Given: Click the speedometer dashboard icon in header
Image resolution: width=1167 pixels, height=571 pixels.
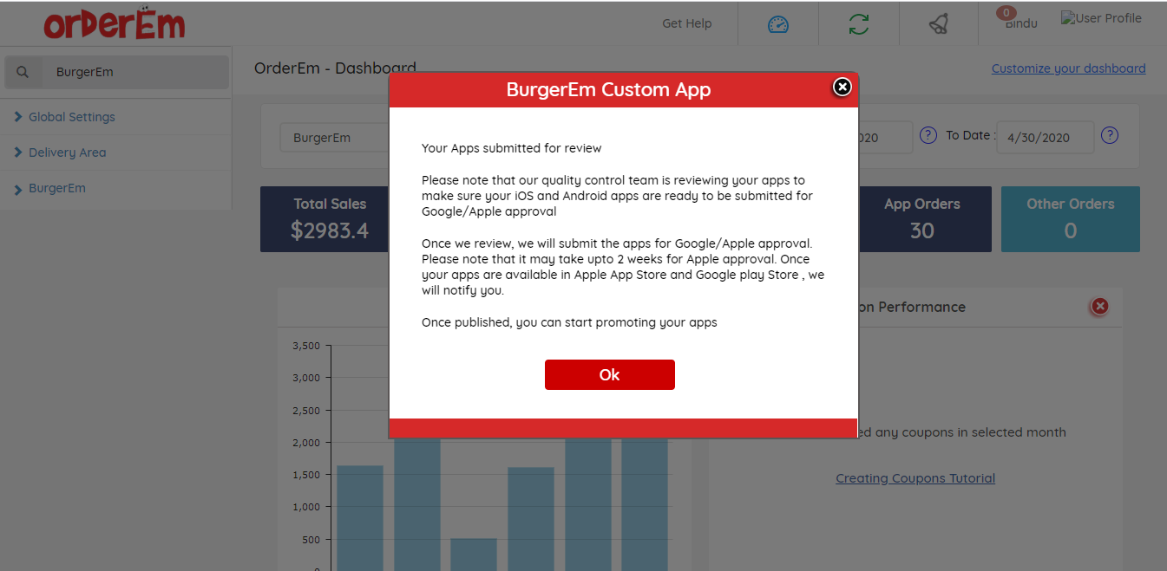Looking at the screenshot, I should point(778,24).
